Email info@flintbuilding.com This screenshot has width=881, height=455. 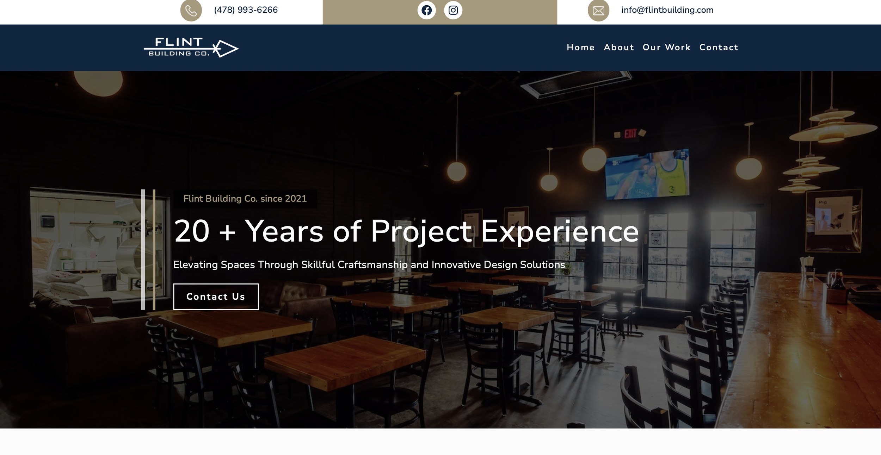tap(667, 10)
